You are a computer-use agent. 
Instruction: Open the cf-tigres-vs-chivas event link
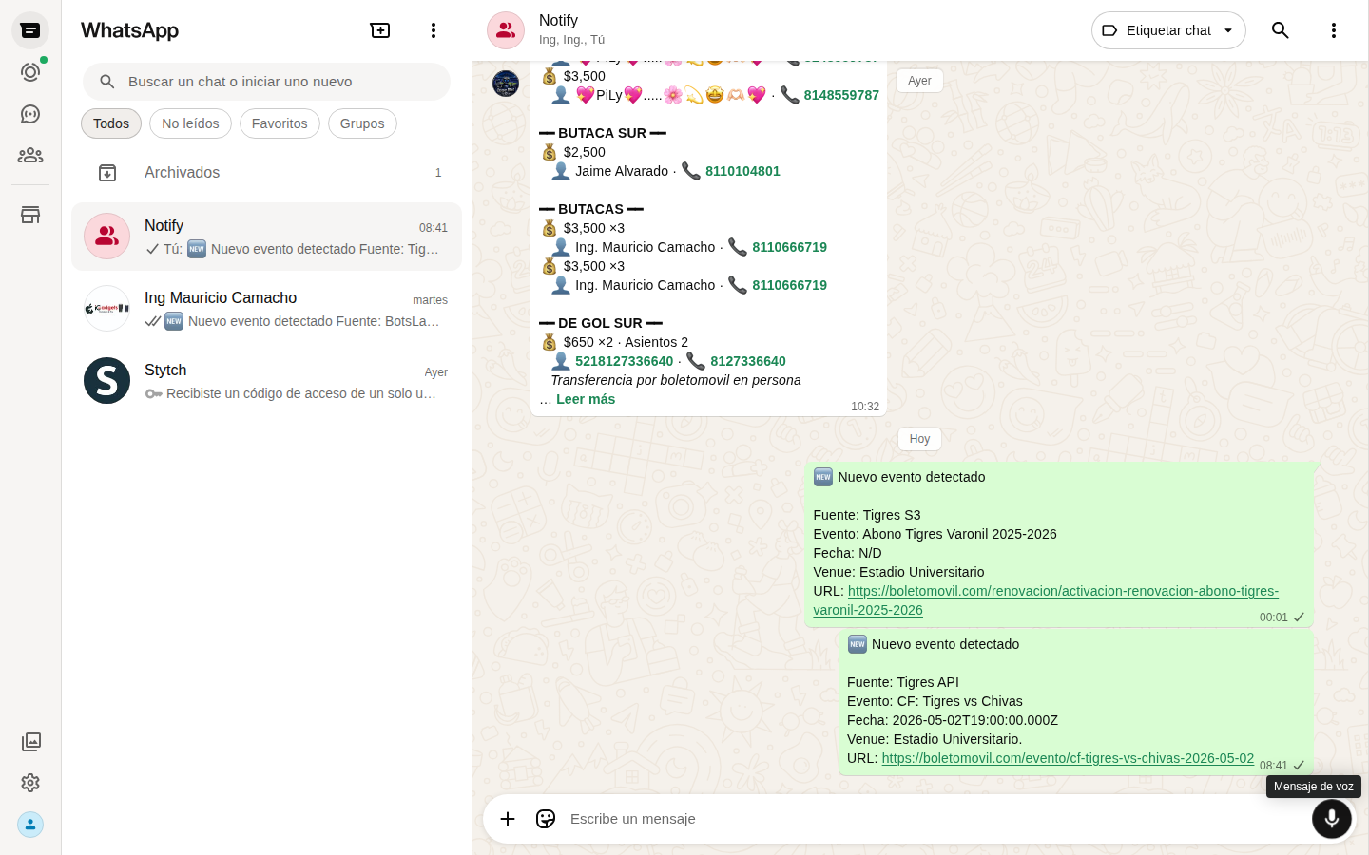[1068, 758]
